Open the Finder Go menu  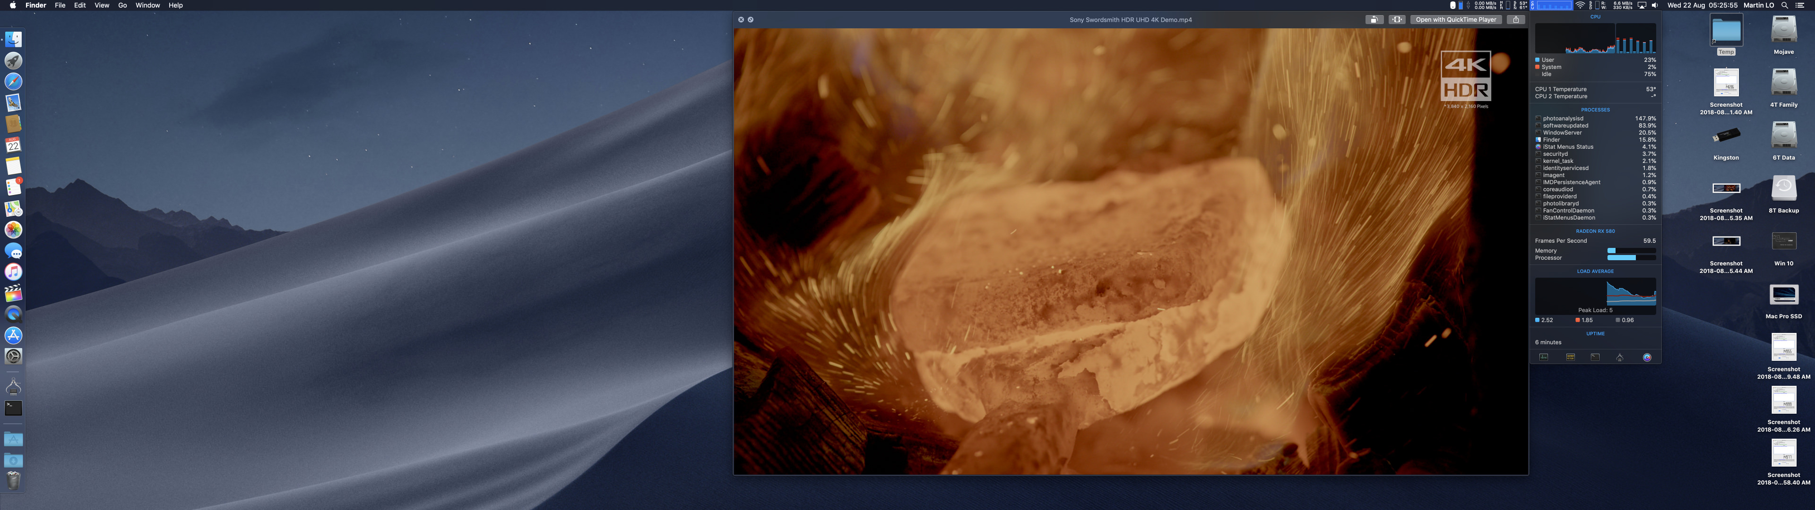(x=122, y=5)
